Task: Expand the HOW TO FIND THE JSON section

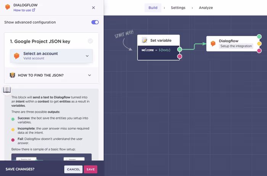Action: pos(51,75)
